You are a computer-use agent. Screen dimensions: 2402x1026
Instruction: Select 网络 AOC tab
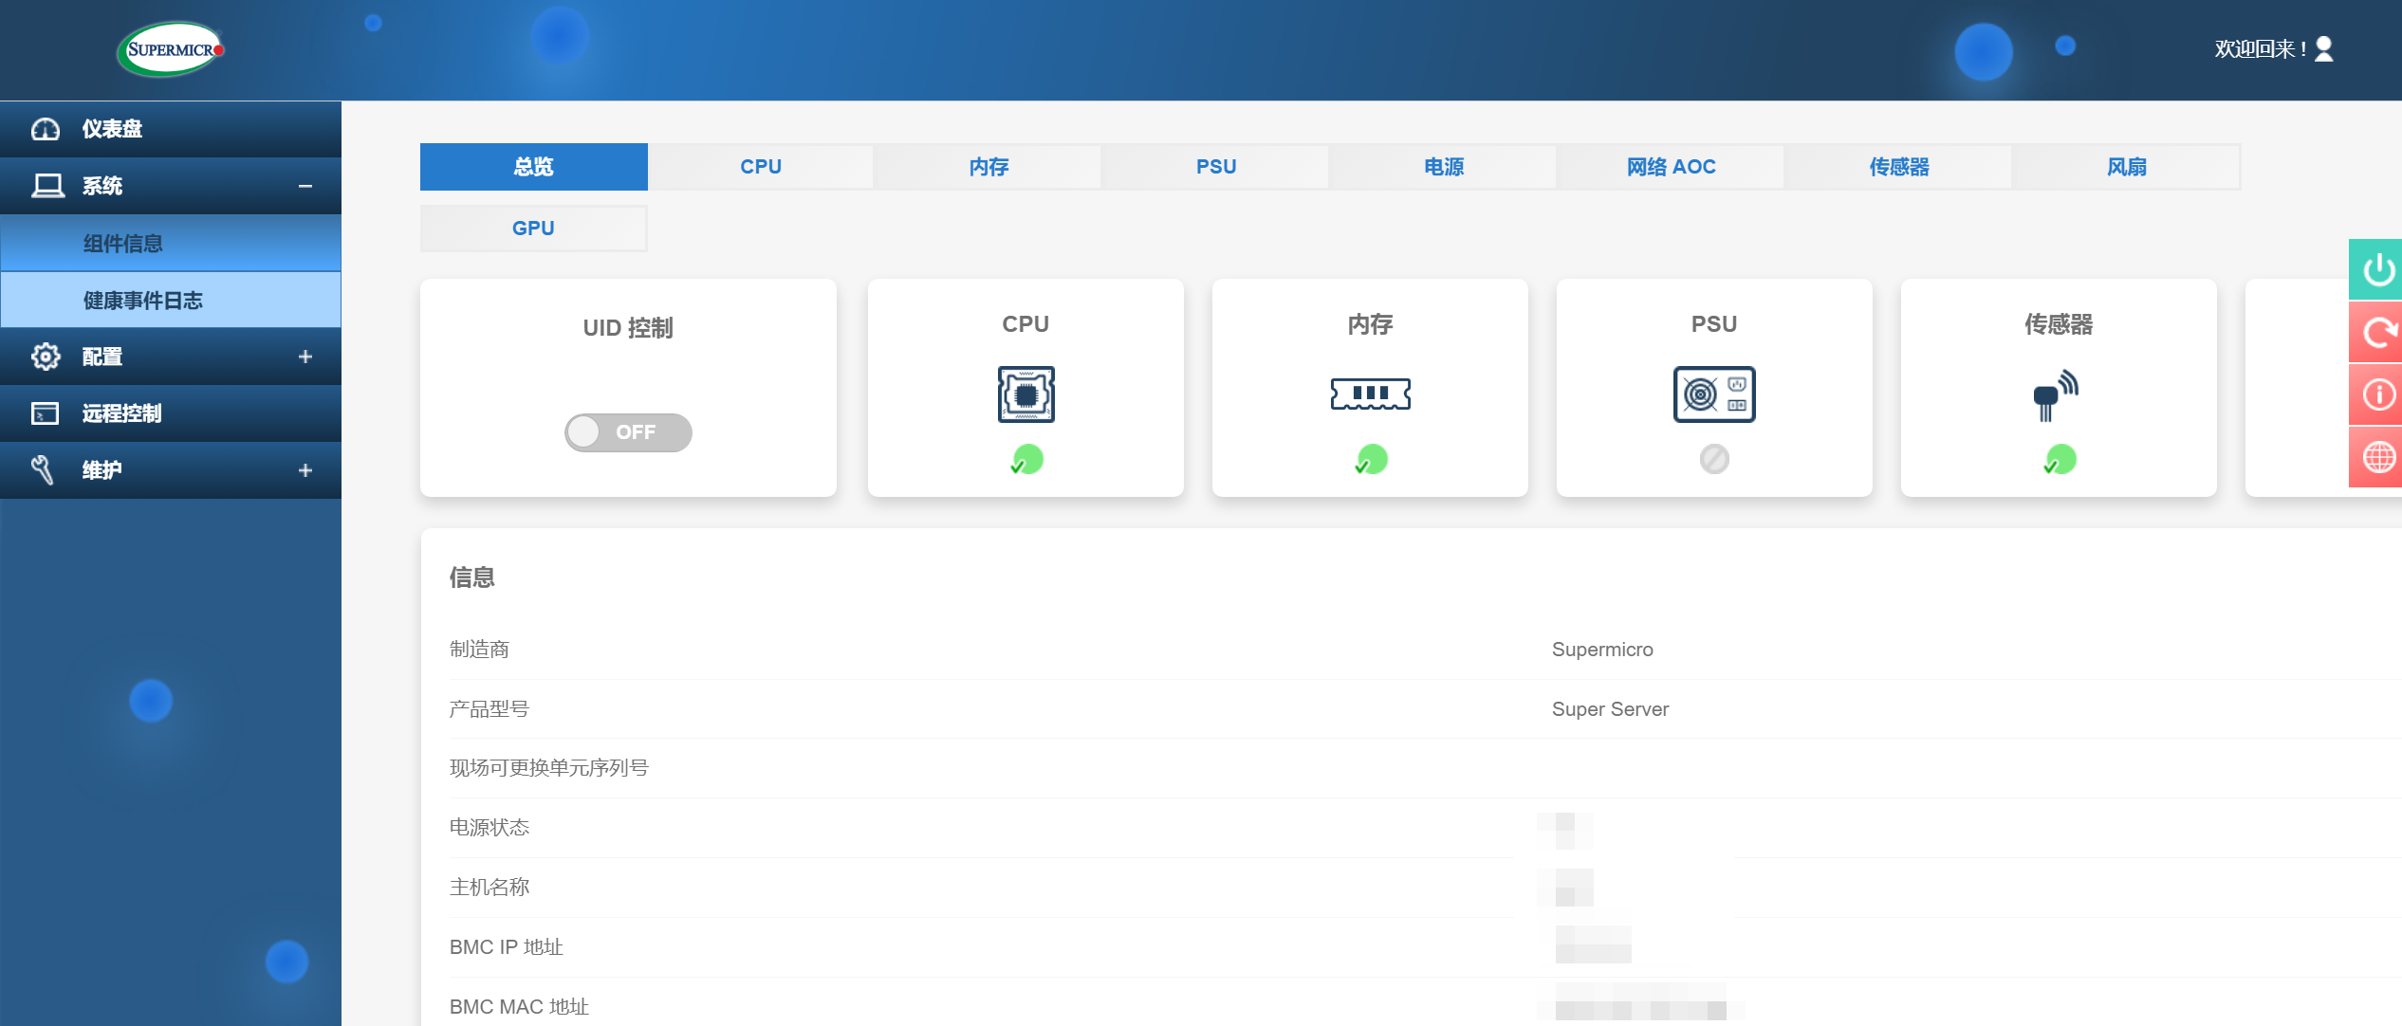pos(1670,167)
